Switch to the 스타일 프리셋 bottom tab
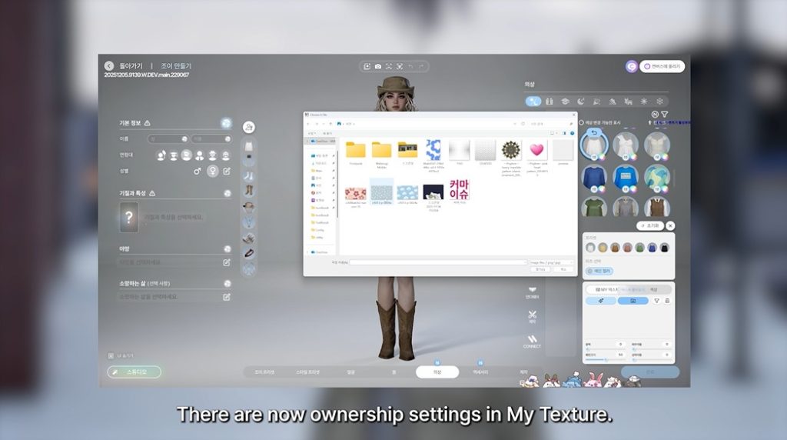 (307, 372)
